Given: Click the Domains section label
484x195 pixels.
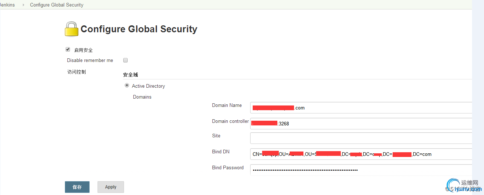Looking at the screenshot, I should [x=142, y=97].
